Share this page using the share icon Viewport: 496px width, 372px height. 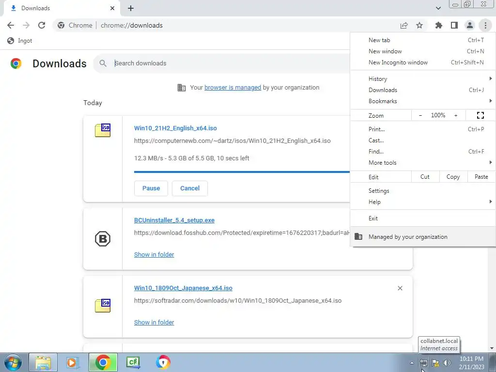coord(404,25)
